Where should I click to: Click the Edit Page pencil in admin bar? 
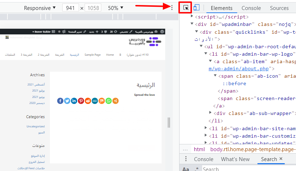[x=85, y=32]
